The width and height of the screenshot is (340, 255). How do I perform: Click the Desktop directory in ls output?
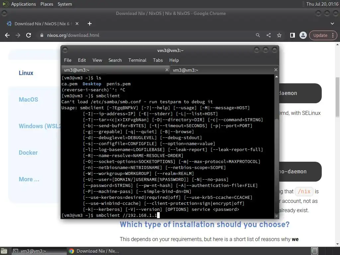click(92, 84)
